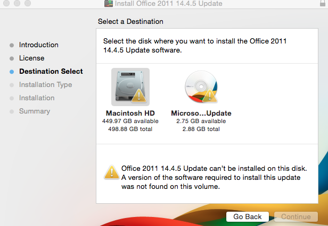328x226 pixels.
Task: Choose the Installation step in sidebar
Action: (37, 98)
